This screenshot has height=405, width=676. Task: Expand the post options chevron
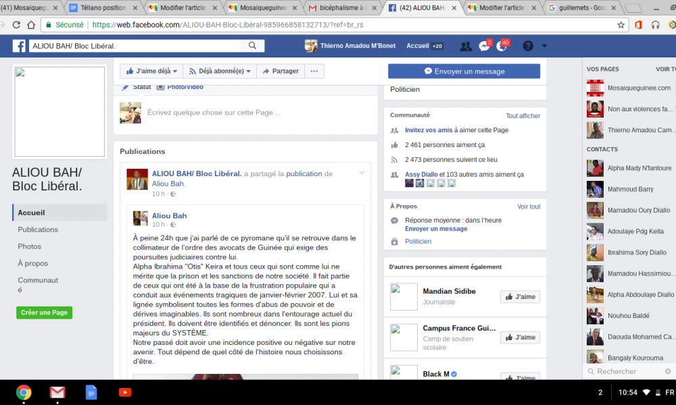pos(362,173)
